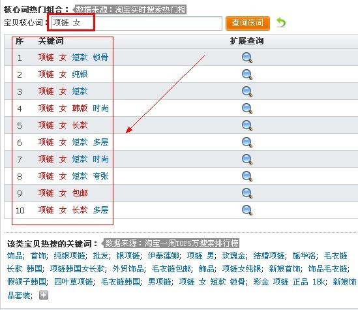Click the 伊泰莲娜 keyword link
358x310 pixels.
tap(163, 256)
